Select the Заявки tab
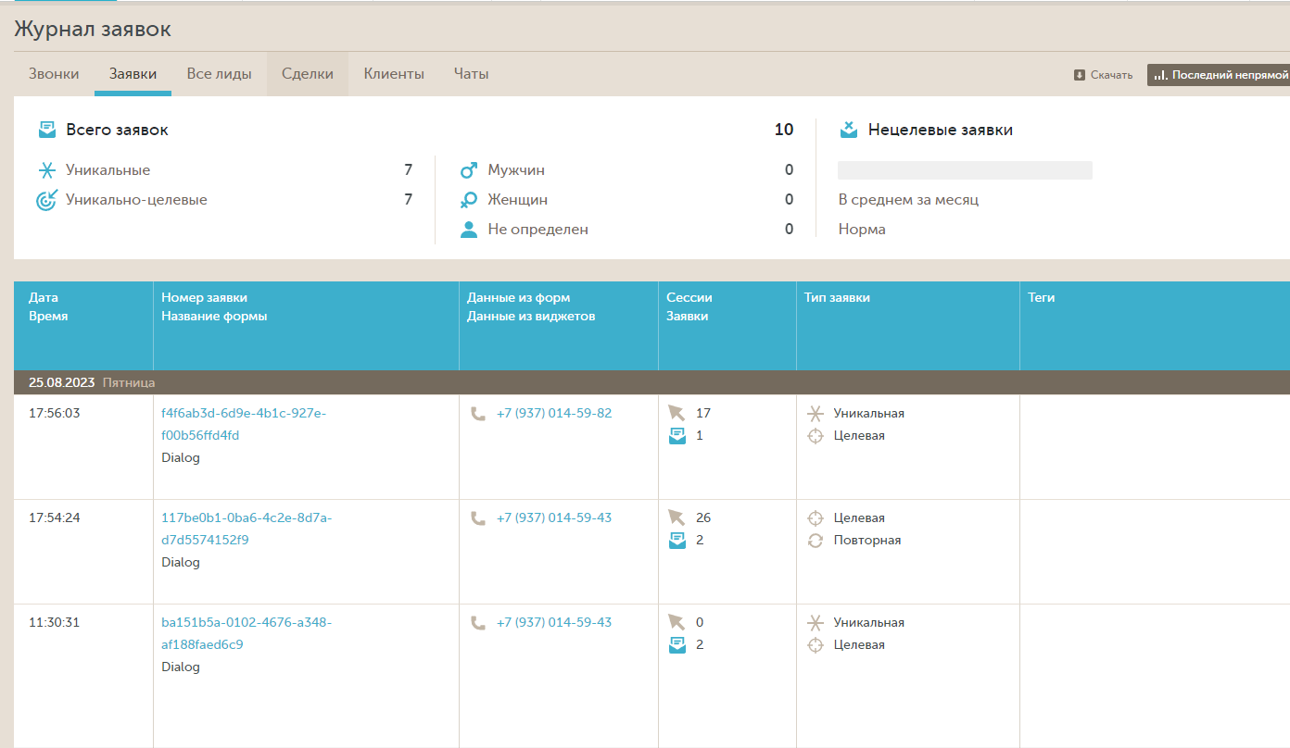This screenshot has height=748, width=1290. [133, 74]
